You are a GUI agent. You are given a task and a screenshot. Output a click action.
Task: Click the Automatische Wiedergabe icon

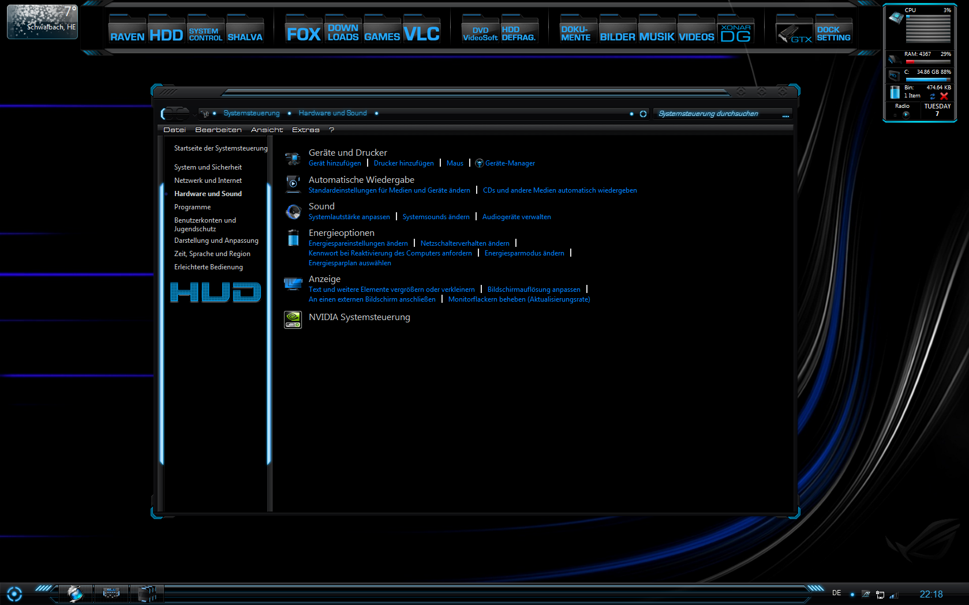click(x=293, y=184)
